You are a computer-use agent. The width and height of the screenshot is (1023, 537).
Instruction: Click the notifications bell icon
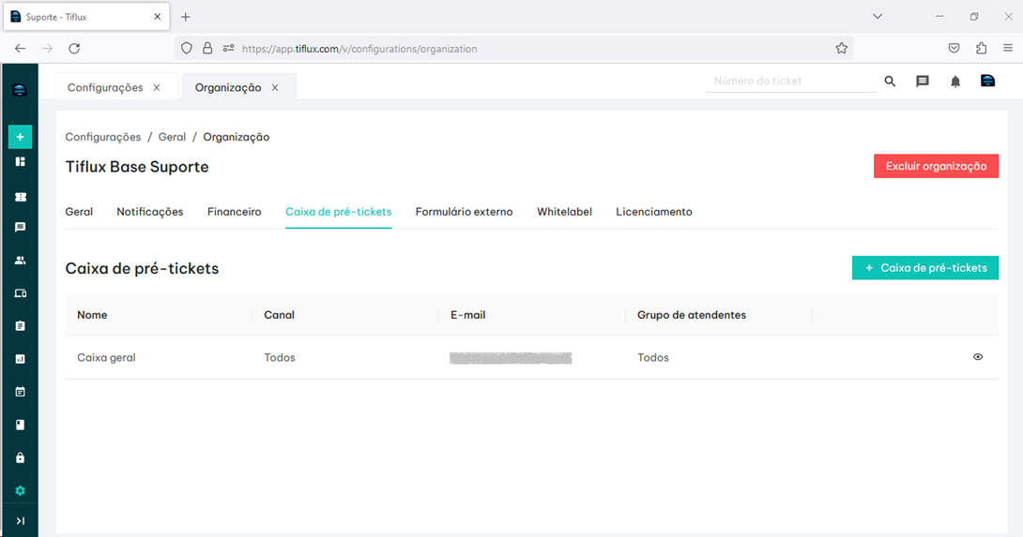(x=955, y=82)
